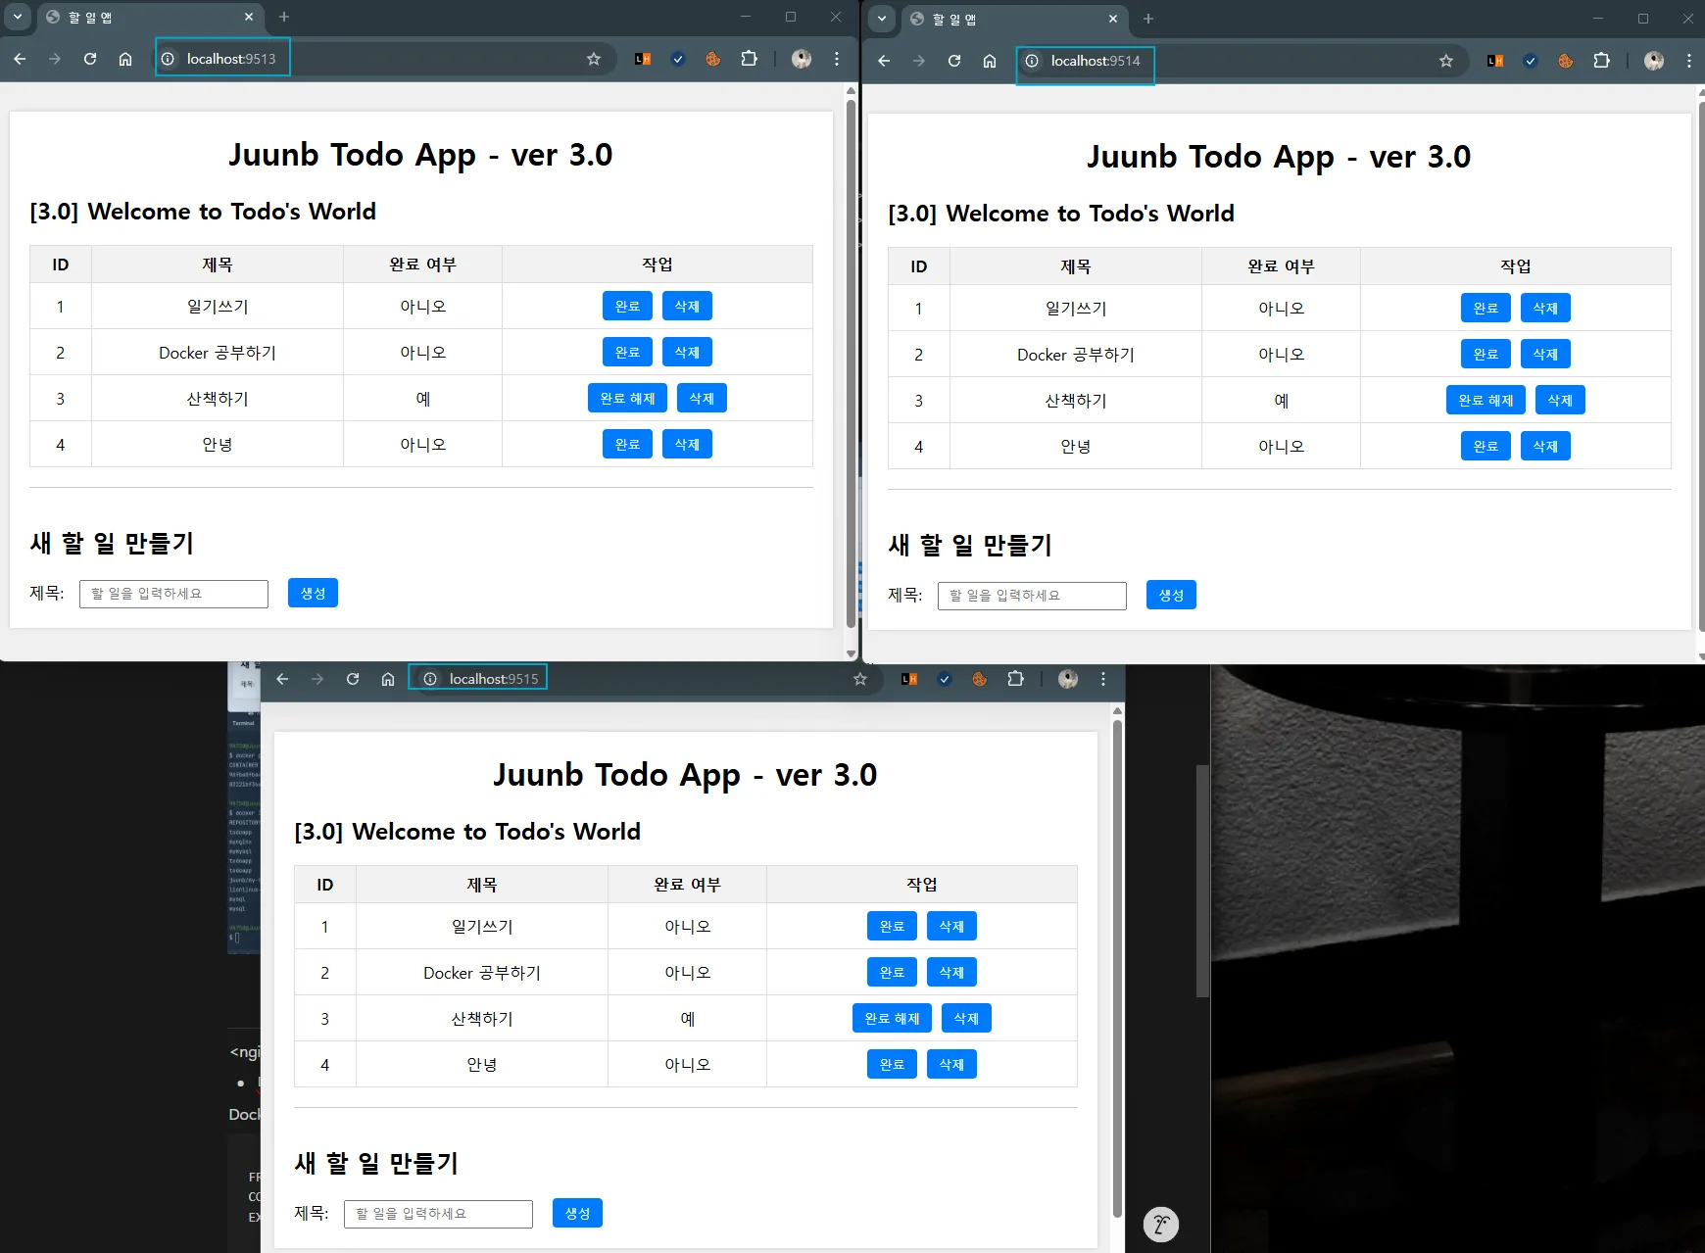Click 완료 해제 for 산책하기 in localhost:9513 window

[x=627, y=398]
